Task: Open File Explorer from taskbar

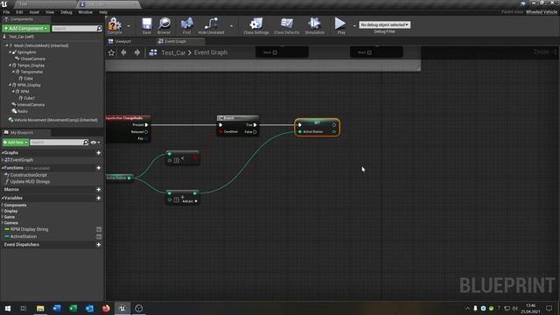Action: coord(40,308)
